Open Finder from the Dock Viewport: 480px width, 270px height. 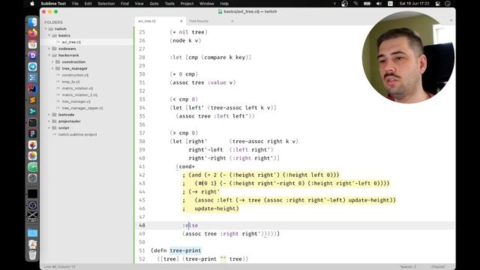point(32,22)
